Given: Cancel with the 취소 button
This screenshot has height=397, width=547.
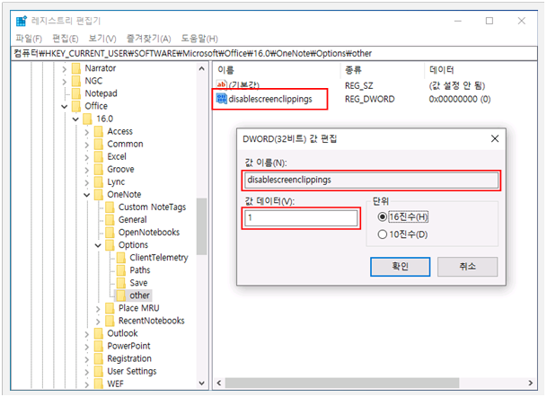Looking at the screenshot, I should coord(467,267).
